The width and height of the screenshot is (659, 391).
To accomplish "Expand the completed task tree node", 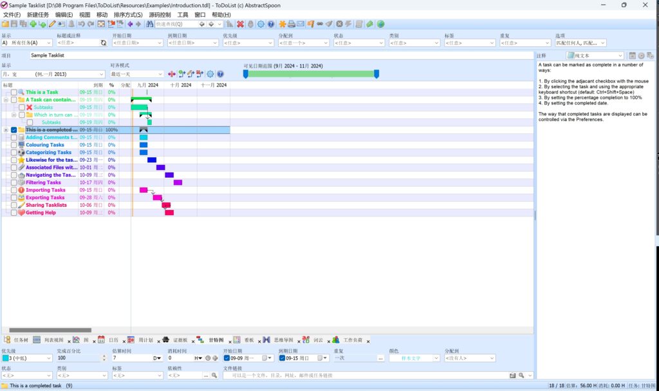I will coord(6,130).
